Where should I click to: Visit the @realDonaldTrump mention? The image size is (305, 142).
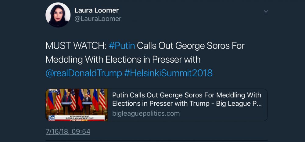(x=84, y=73)
